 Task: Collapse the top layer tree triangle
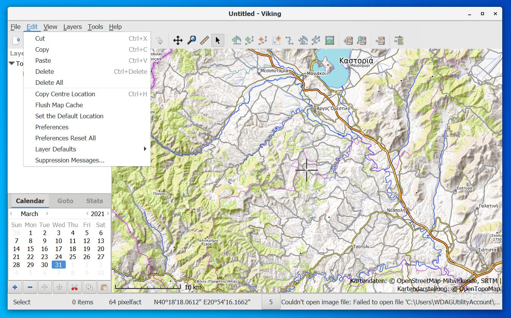pos(12,64)
